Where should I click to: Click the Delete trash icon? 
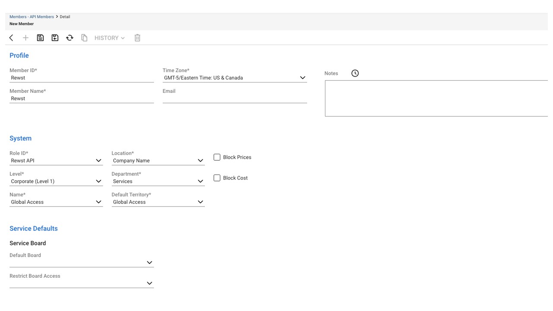[x=137, y=38]
